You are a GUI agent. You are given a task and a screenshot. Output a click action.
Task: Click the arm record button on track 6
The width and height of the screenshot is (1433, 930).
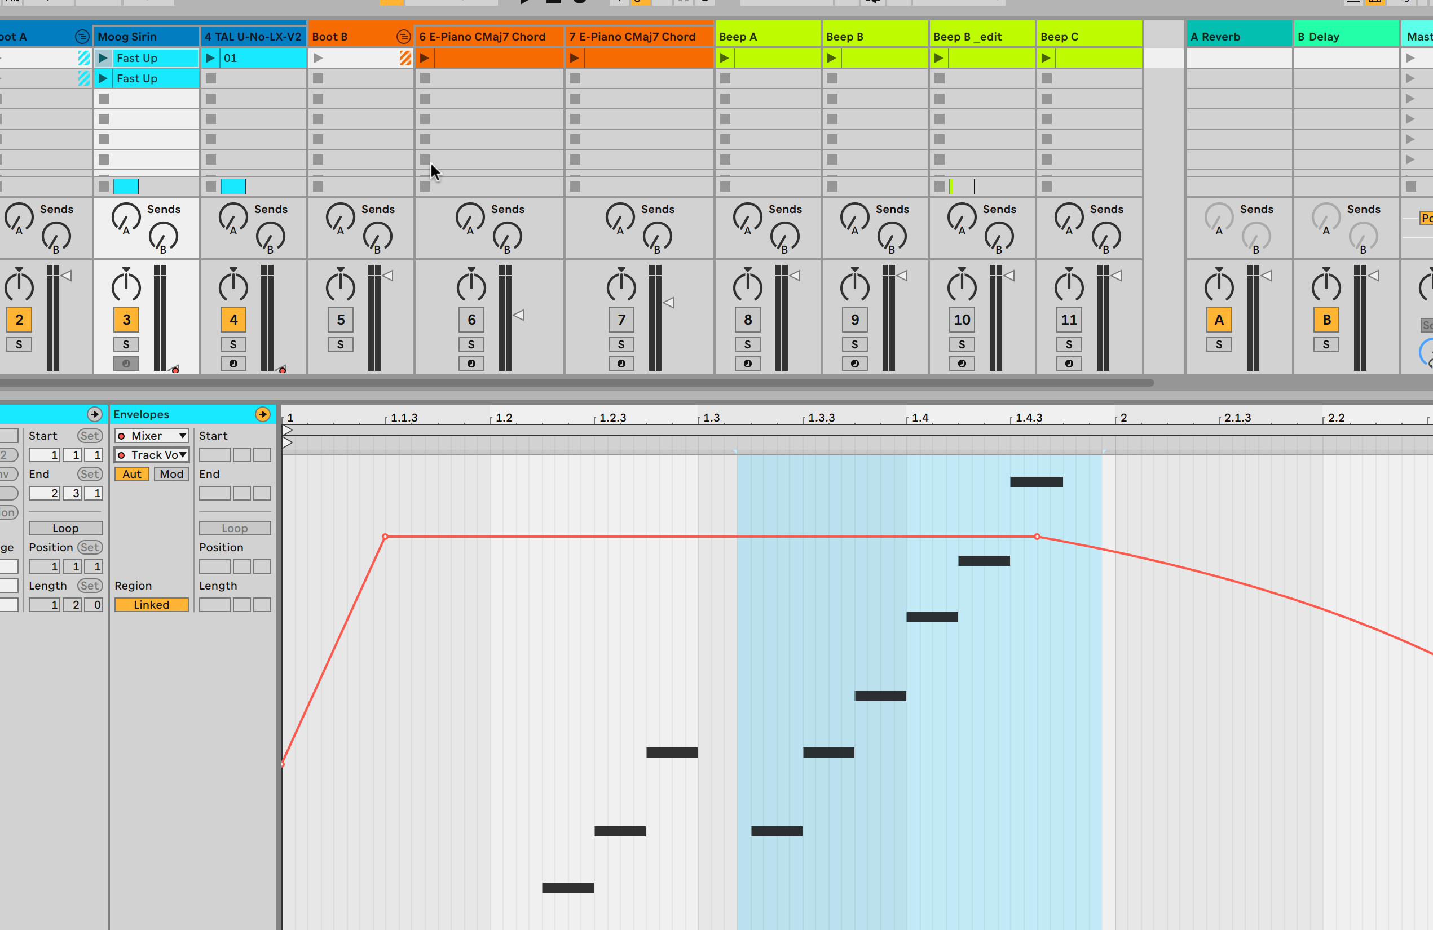pos(471,364)
